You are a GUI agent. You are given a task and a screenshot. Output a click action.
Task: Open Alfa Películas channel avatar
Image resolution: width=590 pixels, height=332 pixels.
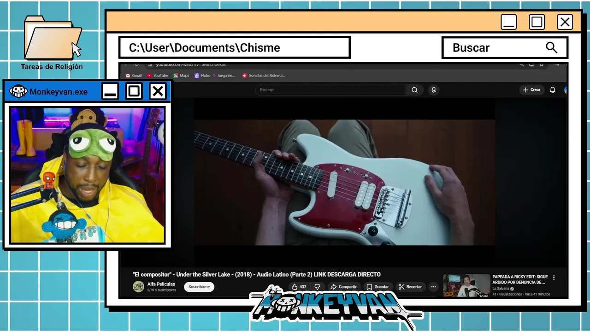(x=138, y=287)
